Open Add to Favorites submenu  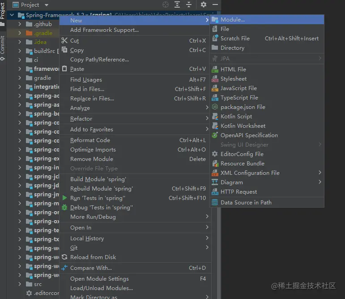point(135,130)
